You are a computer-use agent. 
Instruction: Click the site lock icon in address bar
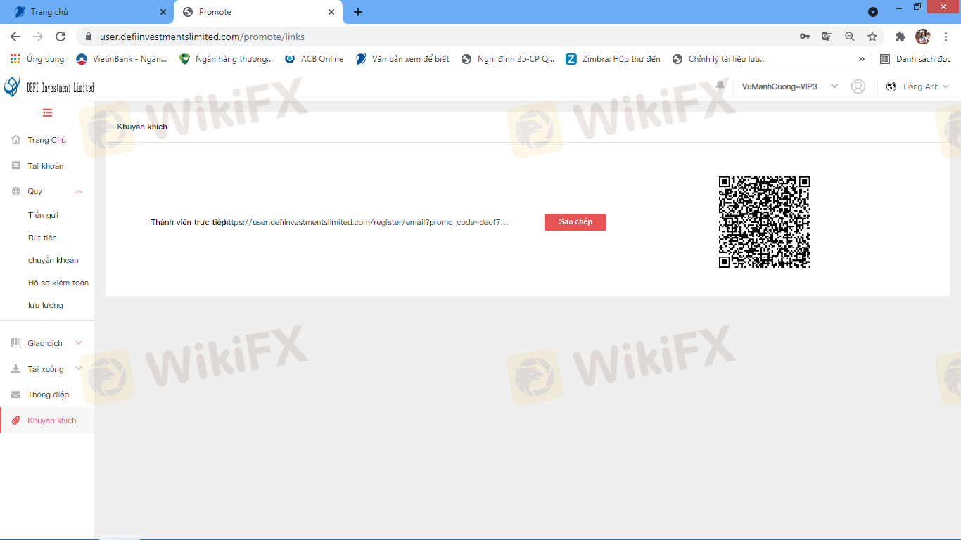coord(89,37)
